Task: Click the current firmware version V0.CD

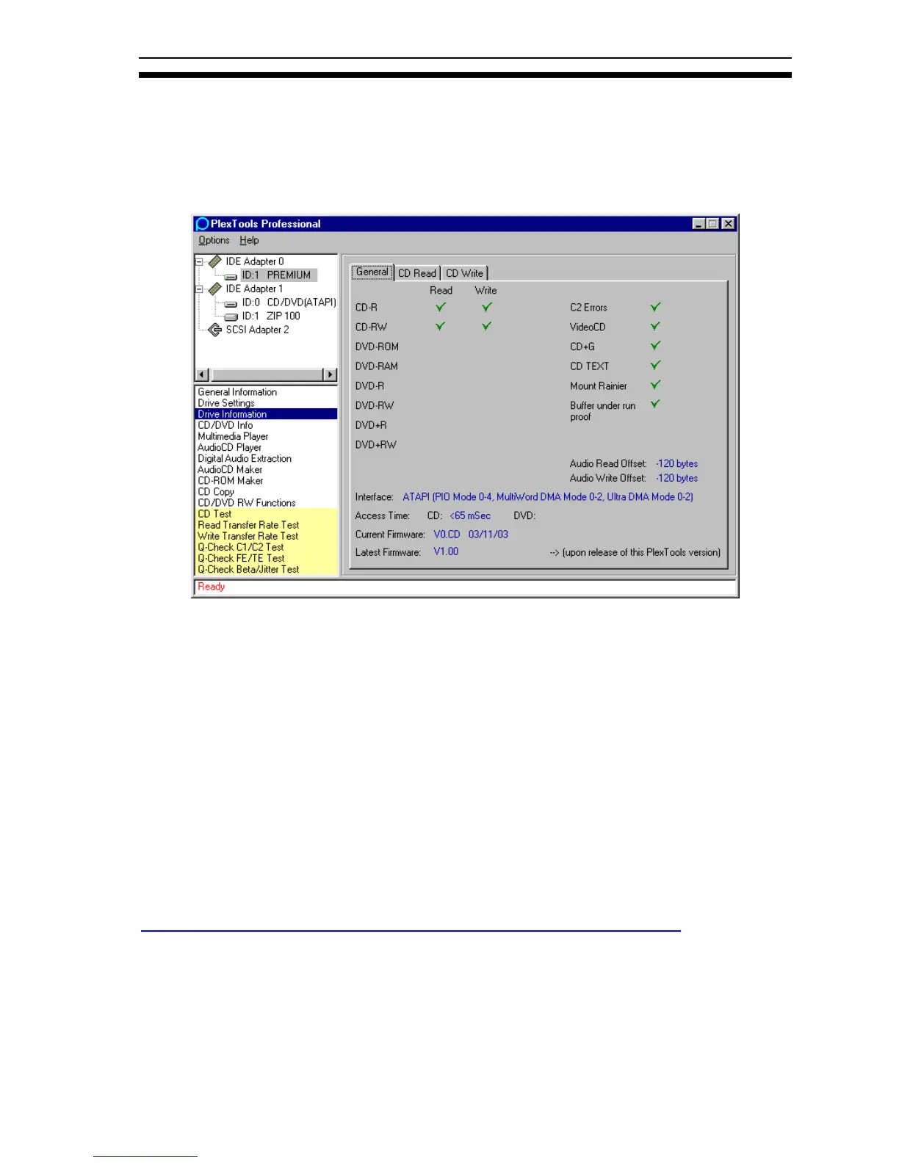Action: click(x=447, y=535)
